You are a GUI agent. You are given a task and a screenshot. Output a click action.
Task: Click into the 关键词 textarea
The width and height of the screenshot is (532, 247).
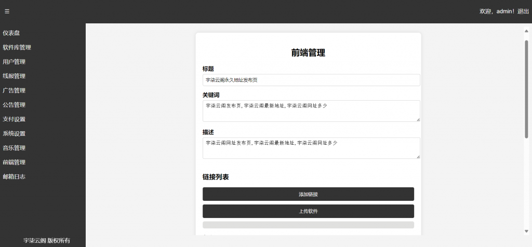click(x=311, y=111)
